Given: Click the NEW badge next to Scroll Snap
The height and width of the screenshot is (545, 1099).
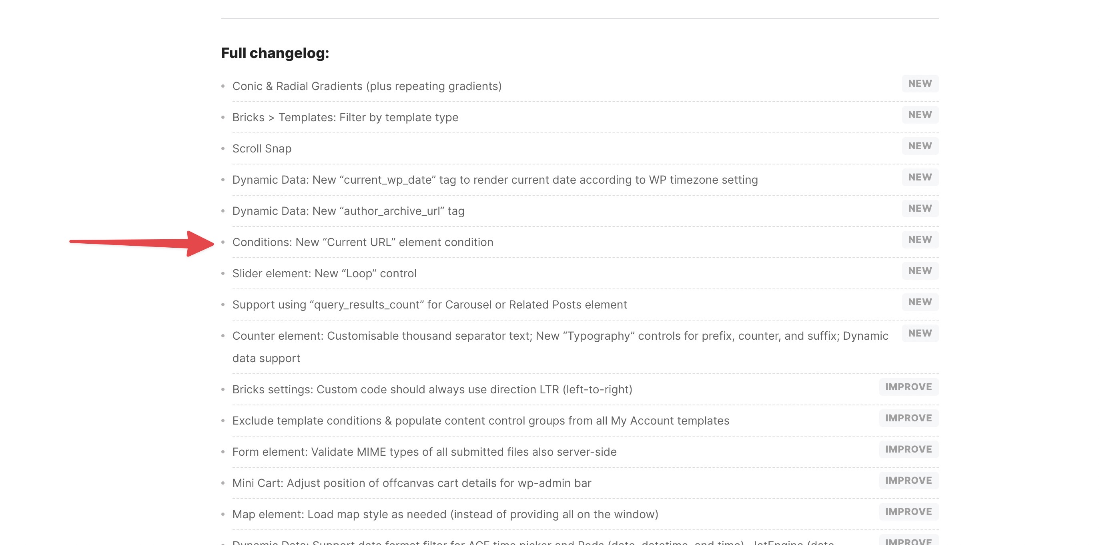Looking at the screenshot, I should [x=920, y=146].
